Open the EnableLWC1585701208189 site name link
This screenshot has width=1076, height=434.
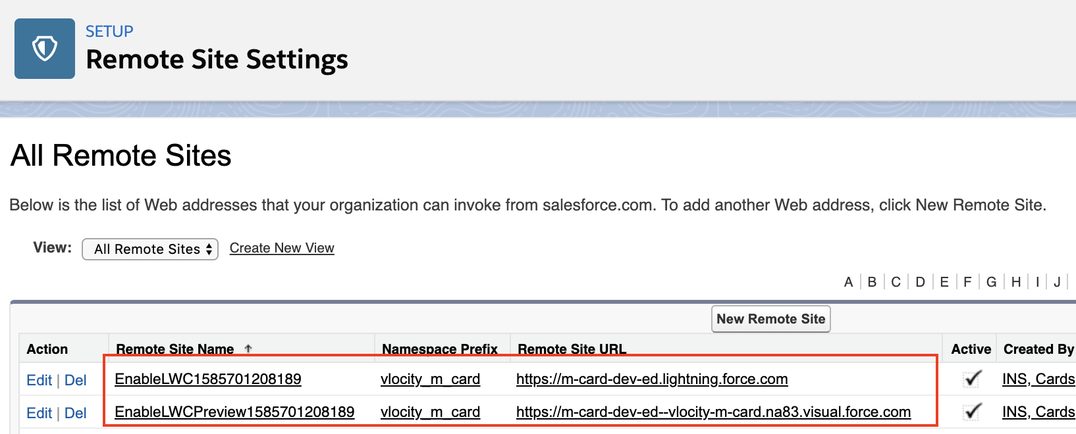(207, 379)
